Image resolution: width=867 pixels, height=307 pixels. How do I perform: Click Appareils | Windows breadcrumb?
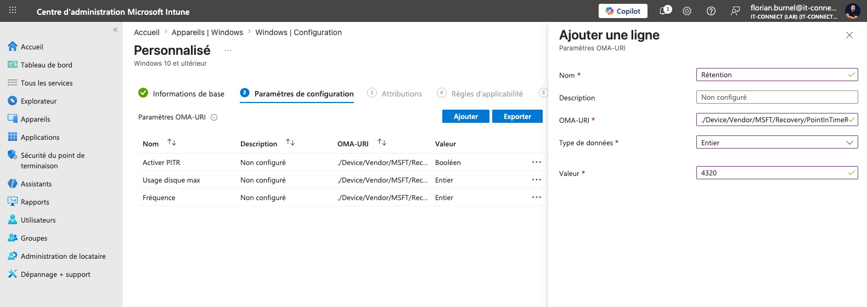coord(207,32)
